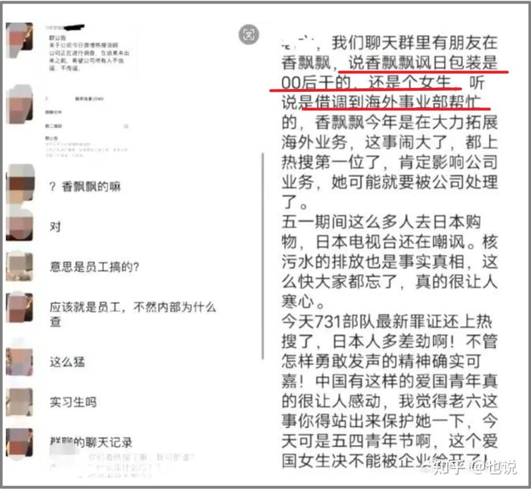Tap avatar beside '这么猛' message
This screenshot has height=489, width=531.
pyautogui.click(x=19, y=361)
